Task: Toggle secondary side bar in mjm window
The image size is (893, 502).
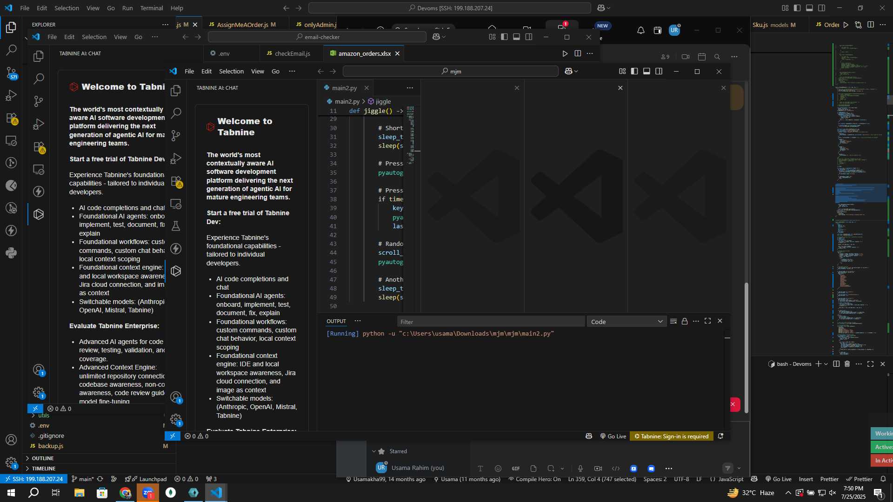Action: click(659, 71)
